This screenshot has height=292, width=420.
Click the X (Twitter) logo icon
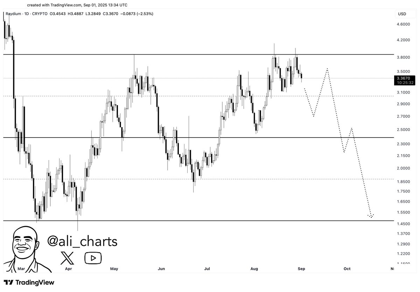[68, 258]
